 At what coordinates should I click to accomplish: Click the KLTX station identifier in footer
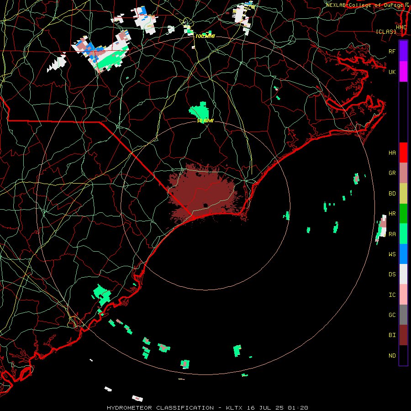coord(234,408)
